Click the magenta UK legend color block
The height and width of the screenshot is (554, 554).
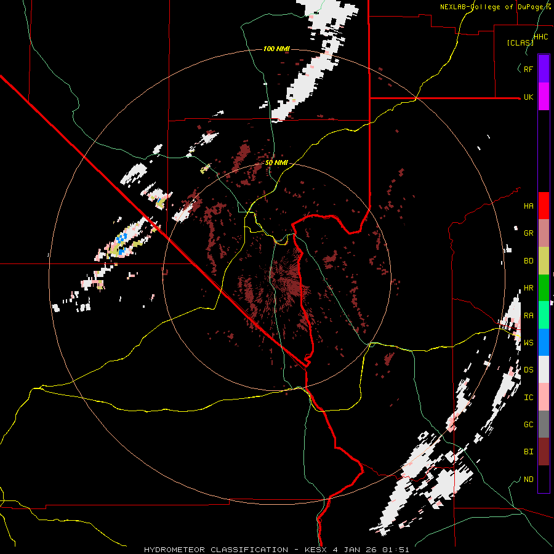(544, 97)
